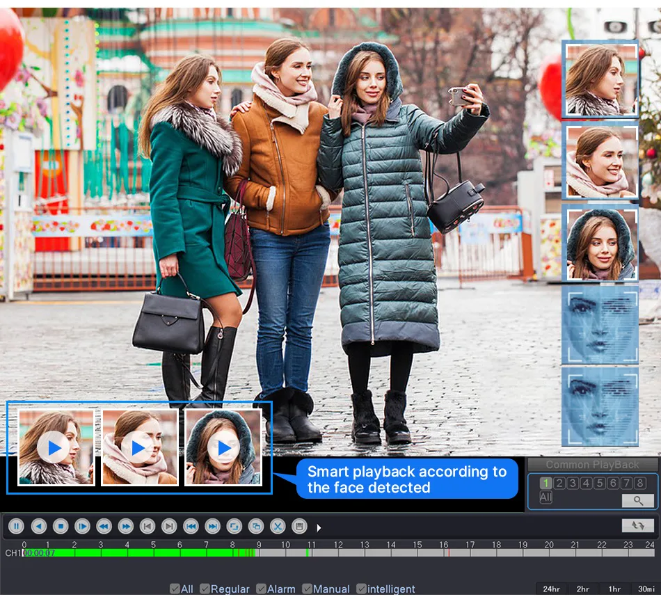
Task: Jump to the next recording file
Action: click(x=212, y=526)
